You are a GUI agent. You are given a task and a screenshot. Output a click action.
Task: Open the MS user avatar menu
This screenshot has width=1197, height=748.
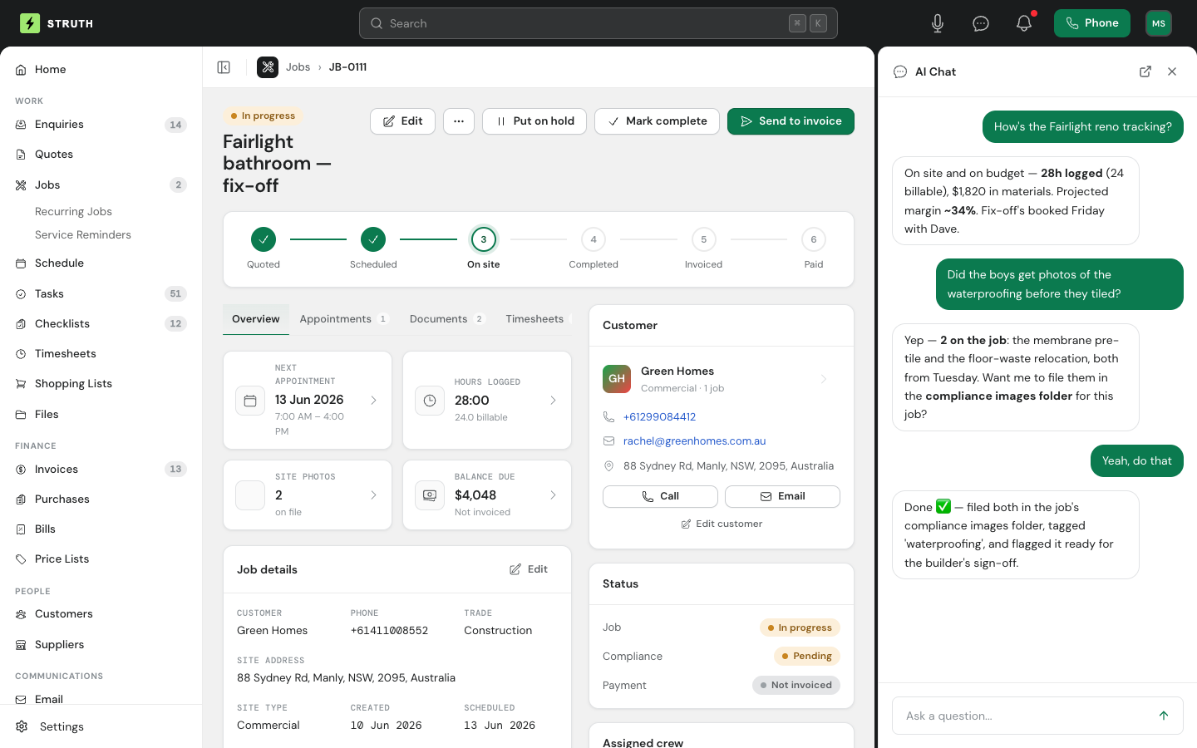[1159, 23]
